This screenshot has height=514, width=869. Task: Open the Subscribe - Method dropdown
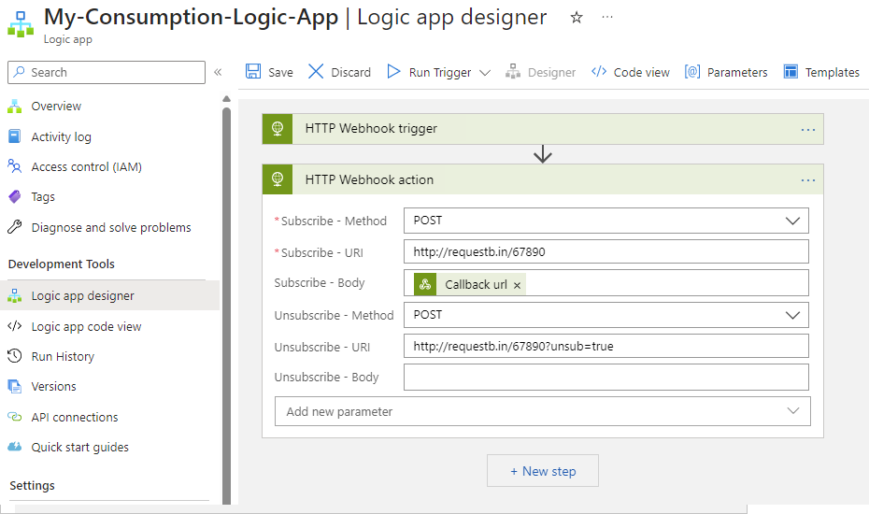coord(793,221)
